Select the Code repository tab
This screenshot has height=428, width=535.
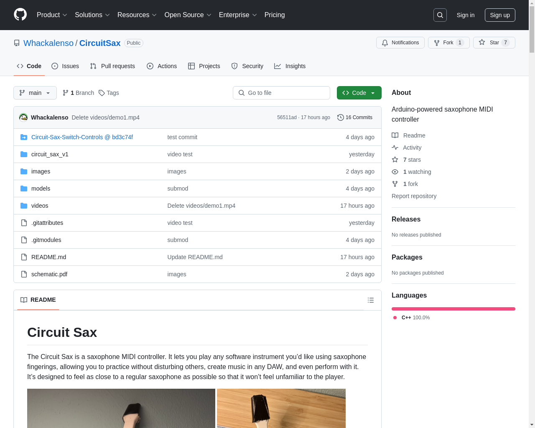coord(29,66)
